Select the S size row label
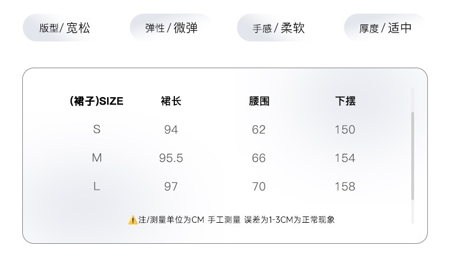450x258 pixels. [97, 130]
